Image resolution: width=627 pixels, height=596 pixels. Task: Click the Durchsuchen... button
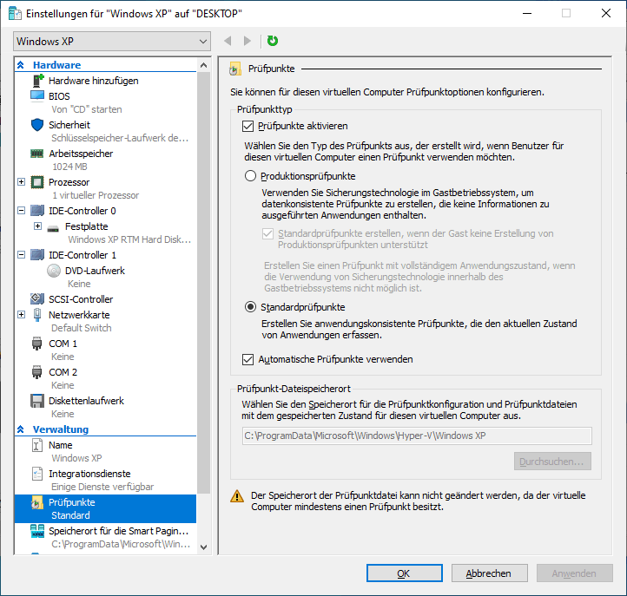(552, 462)
